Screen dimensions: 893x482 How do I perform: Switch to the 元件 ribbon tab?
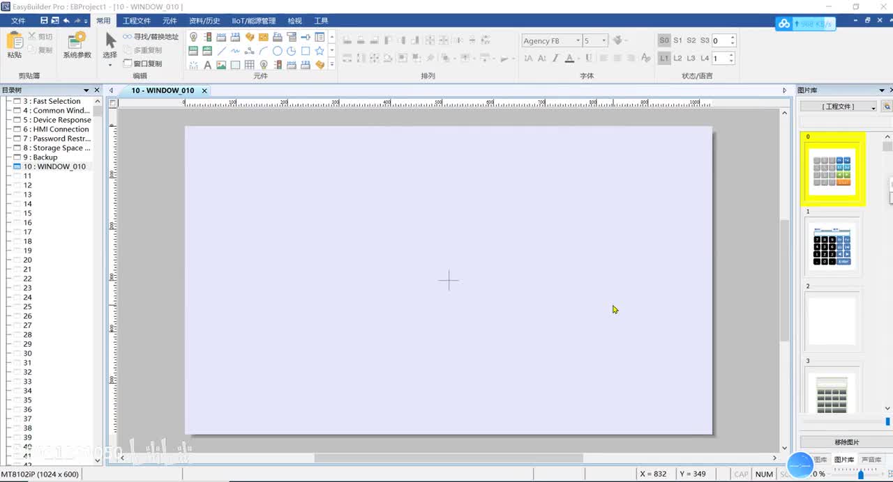point(170,21)
